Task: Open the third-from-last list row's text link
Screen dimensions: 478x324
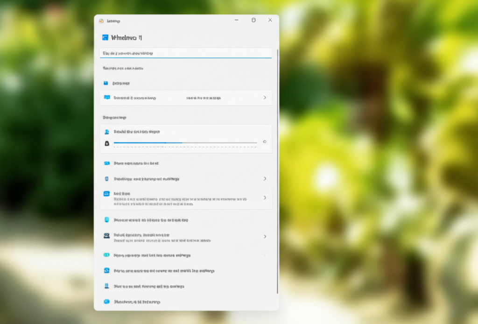Action: point(164,271)
